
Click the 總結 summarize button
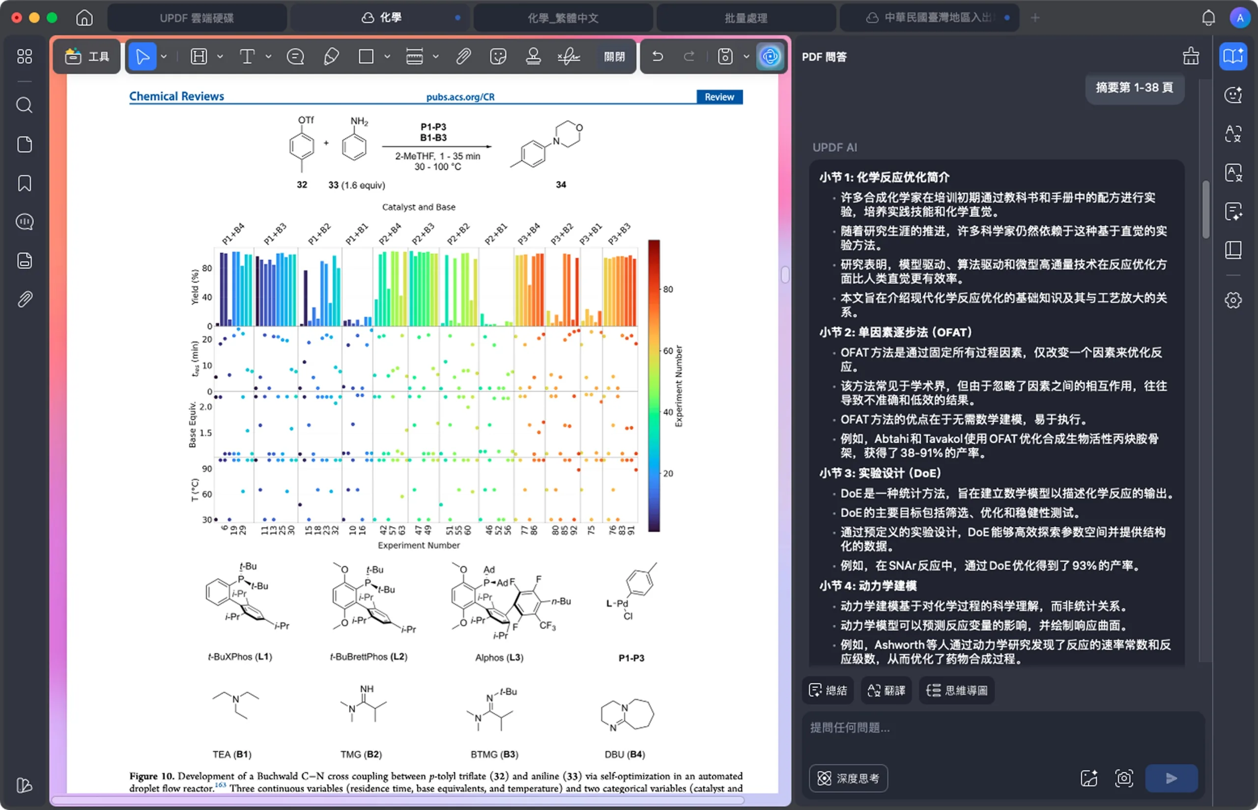tap(828, 690)
